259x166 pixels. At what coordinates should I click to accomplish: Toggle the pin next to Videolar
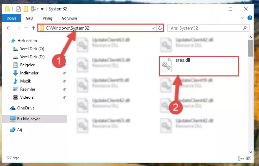pos(64,97)
